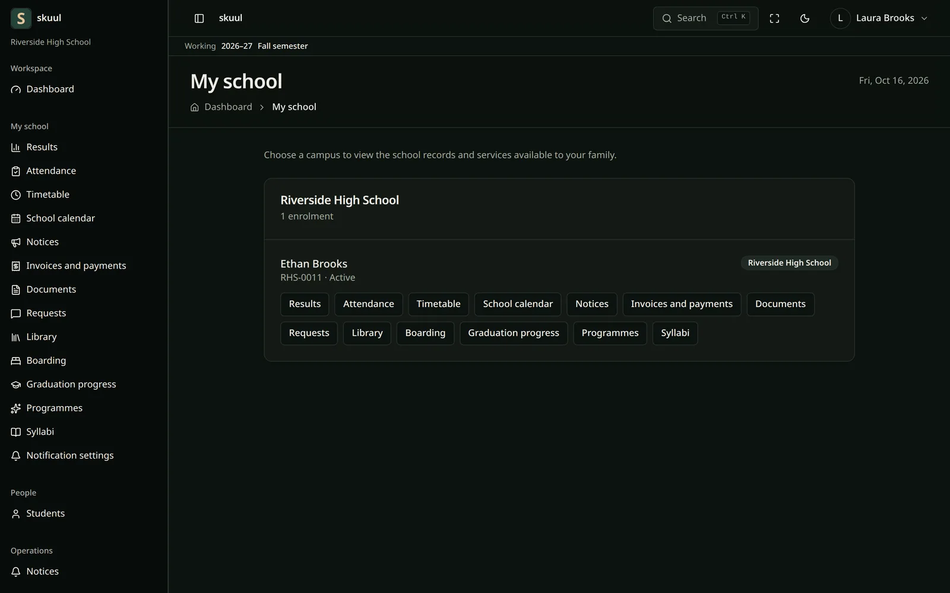
Task: Go to Dashboard via the breadcrumb link
Action: 228,107
